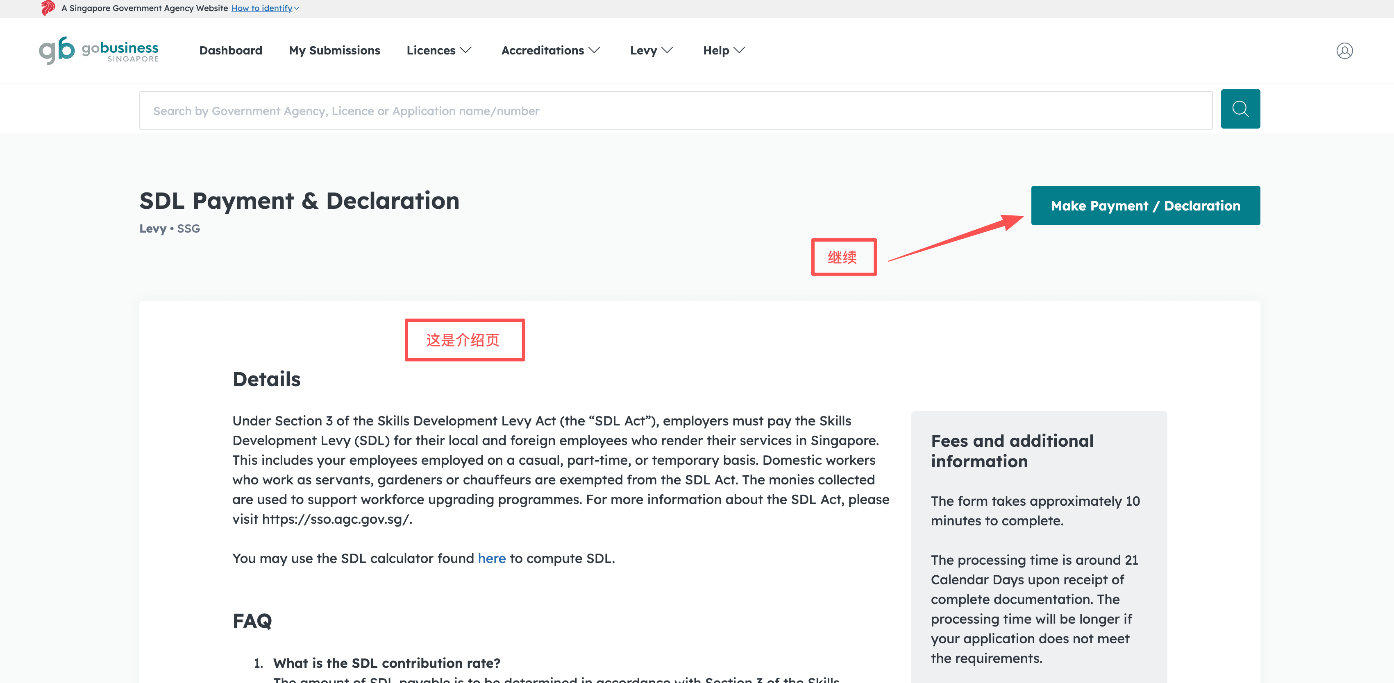Open the Levy dropdown menu

(651, 50)
